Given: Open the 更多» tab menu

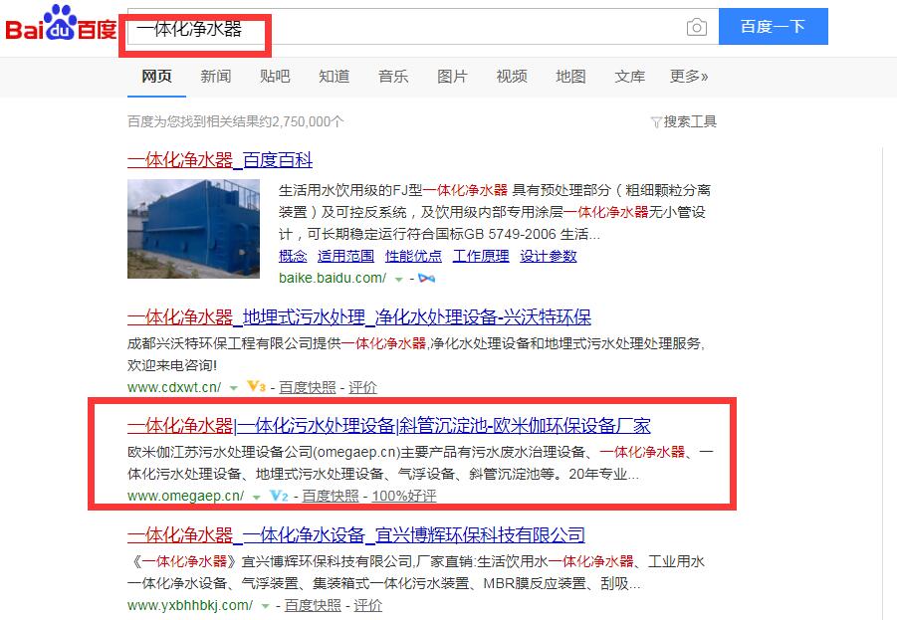Looking at the screenshot, I should point(689,76).
